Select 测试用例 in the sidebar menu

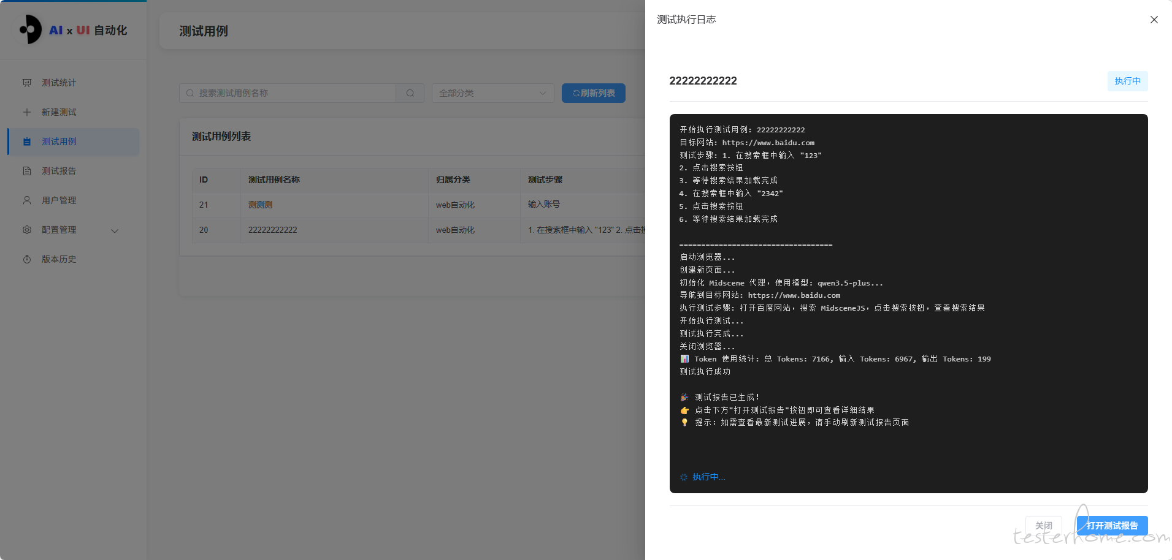click(x=59, y=142)
